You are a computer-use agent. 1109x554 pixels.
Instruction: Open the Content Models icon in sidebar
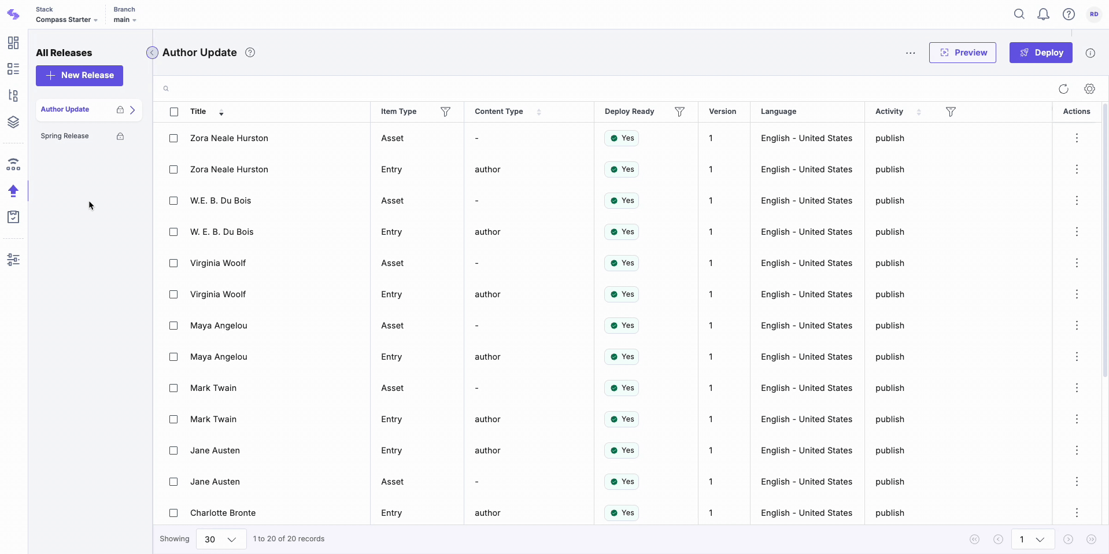[13, 95]
